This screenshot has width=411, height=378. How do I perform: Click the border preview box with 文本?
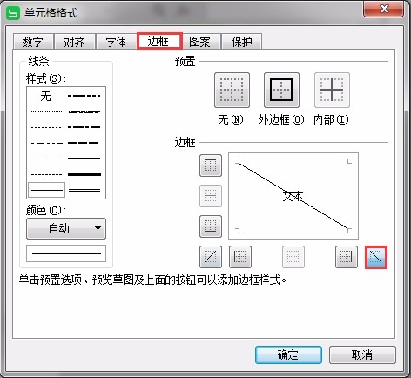pos(293,196)
